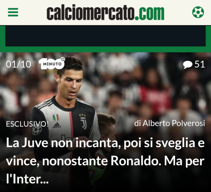
Task: Click the green .com part of logo
Action: pyautogui.click(x=149, y=13)
